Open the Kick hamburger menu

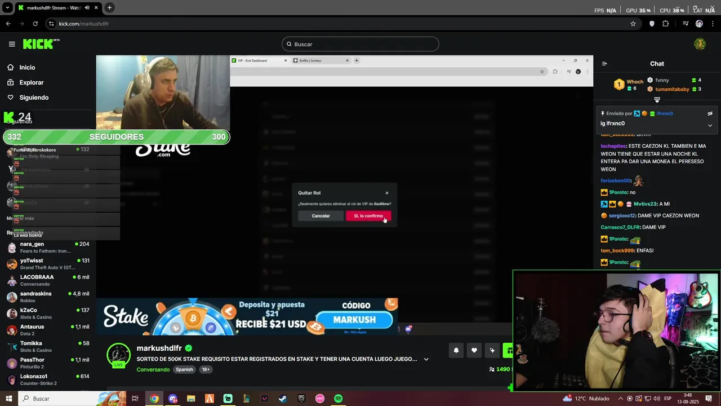(x=12, y=44)
